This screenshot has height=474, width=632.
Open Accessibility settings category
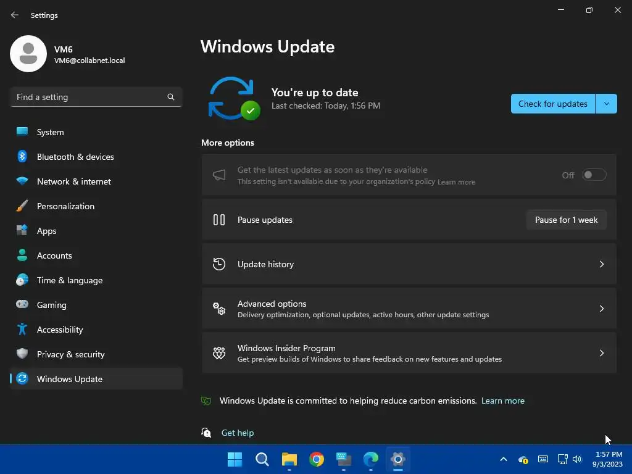96,330
